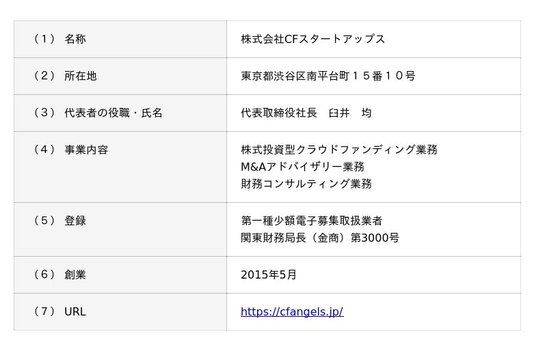Select the founding date 2015年5月
Image resolution: width=547 pixels, height=351 pixels.
tap(269, 275)
